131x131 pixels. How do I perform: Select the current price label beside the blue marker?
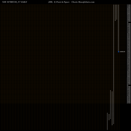(x=122, y=52)
